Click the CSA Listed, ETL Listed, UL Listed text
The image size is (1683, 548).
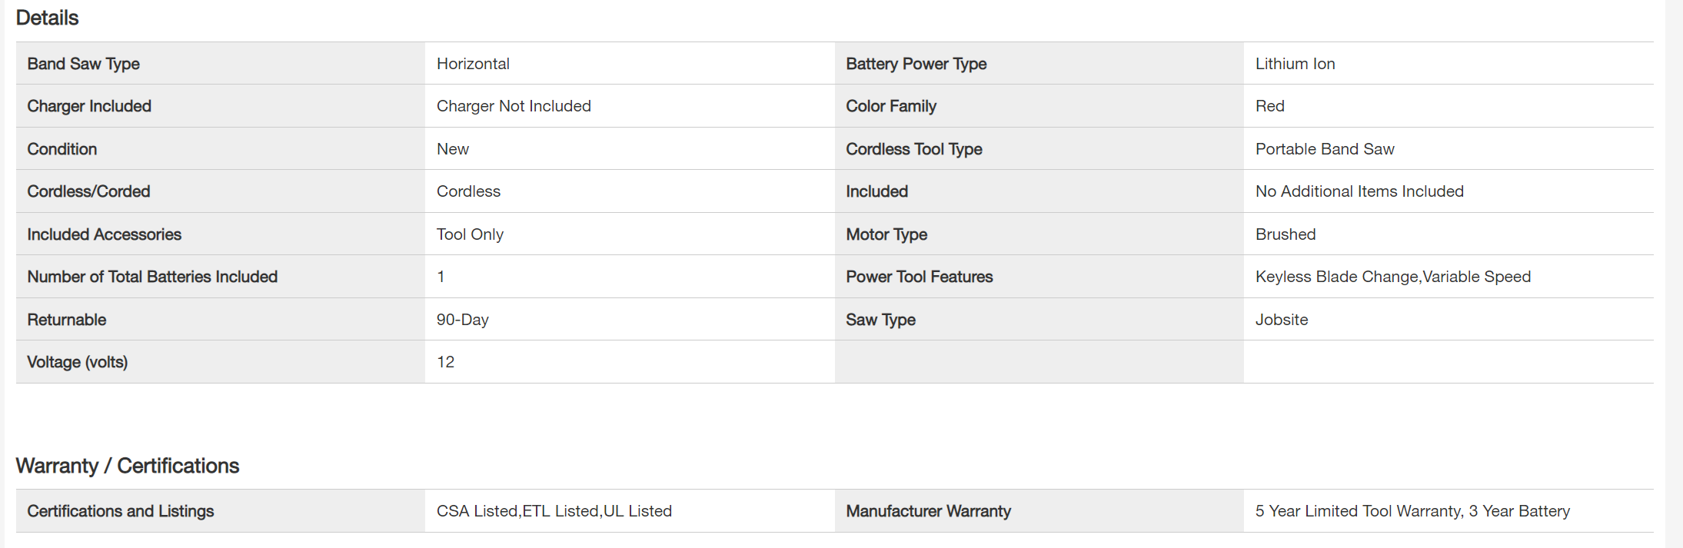pyautogui.click(x=554, y=511)
